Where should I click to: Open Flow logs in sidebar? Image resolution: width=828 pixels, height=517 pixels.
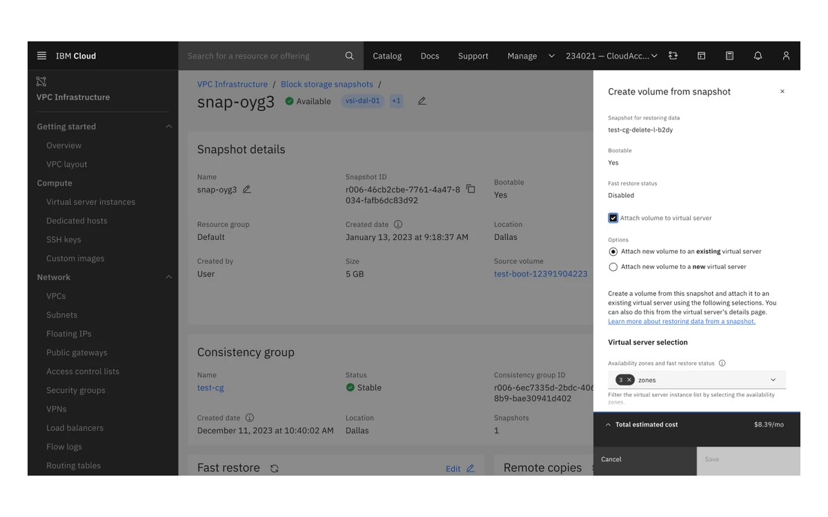click(x=64, y=447)
